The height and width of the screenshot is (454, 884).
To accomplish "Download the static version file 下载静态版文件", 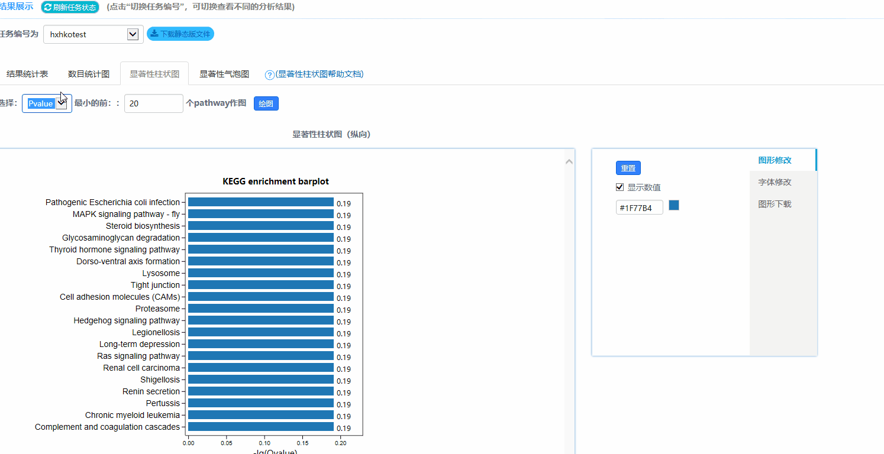I will (x=180, y=34).
